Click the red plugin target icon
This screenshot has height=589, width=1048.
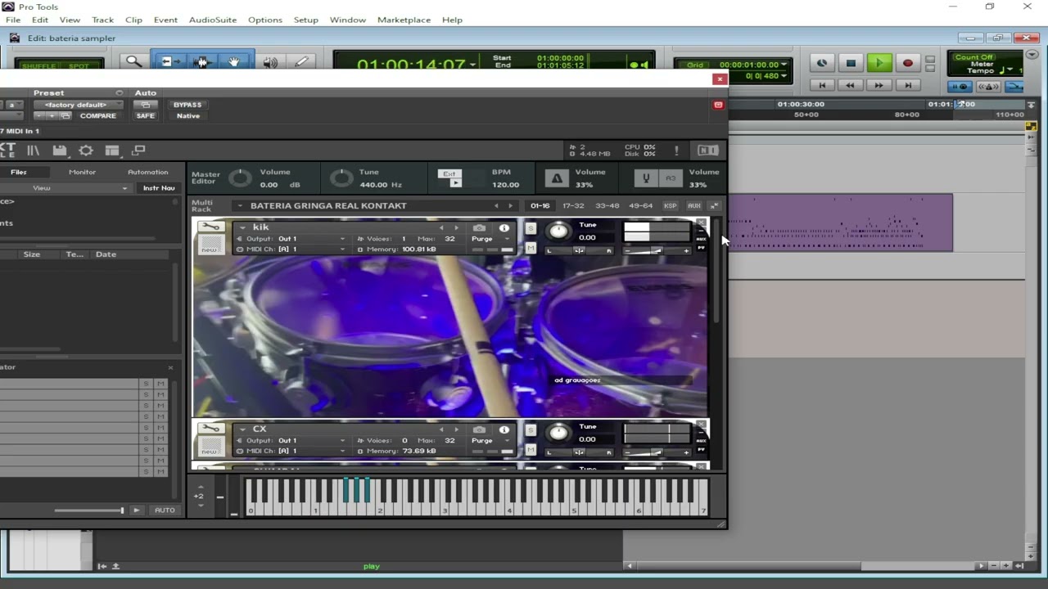[x=718, y=105]
